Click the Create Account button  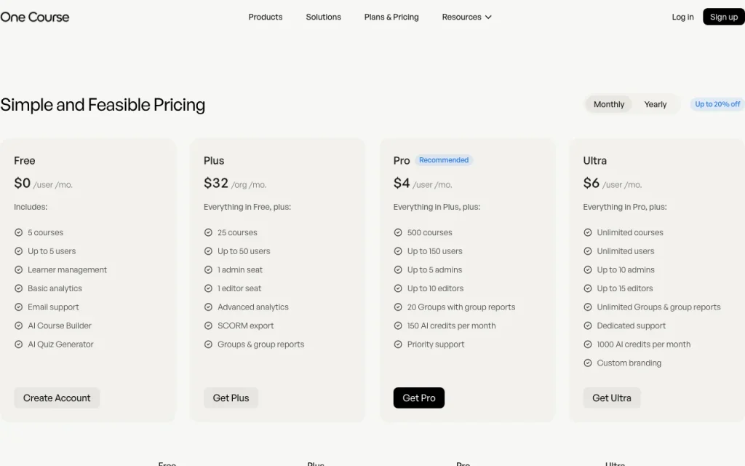57,398
